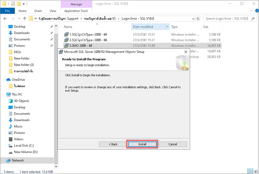
Task: Switch to the View ribbon tab
Action: point(53,11)
